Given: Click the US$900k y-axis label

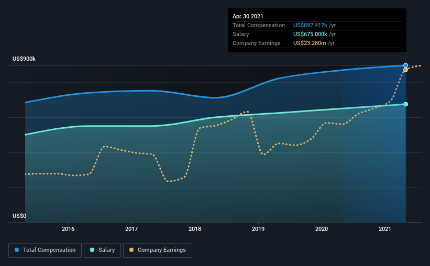Looking at the screenshot, I should 24,59.
